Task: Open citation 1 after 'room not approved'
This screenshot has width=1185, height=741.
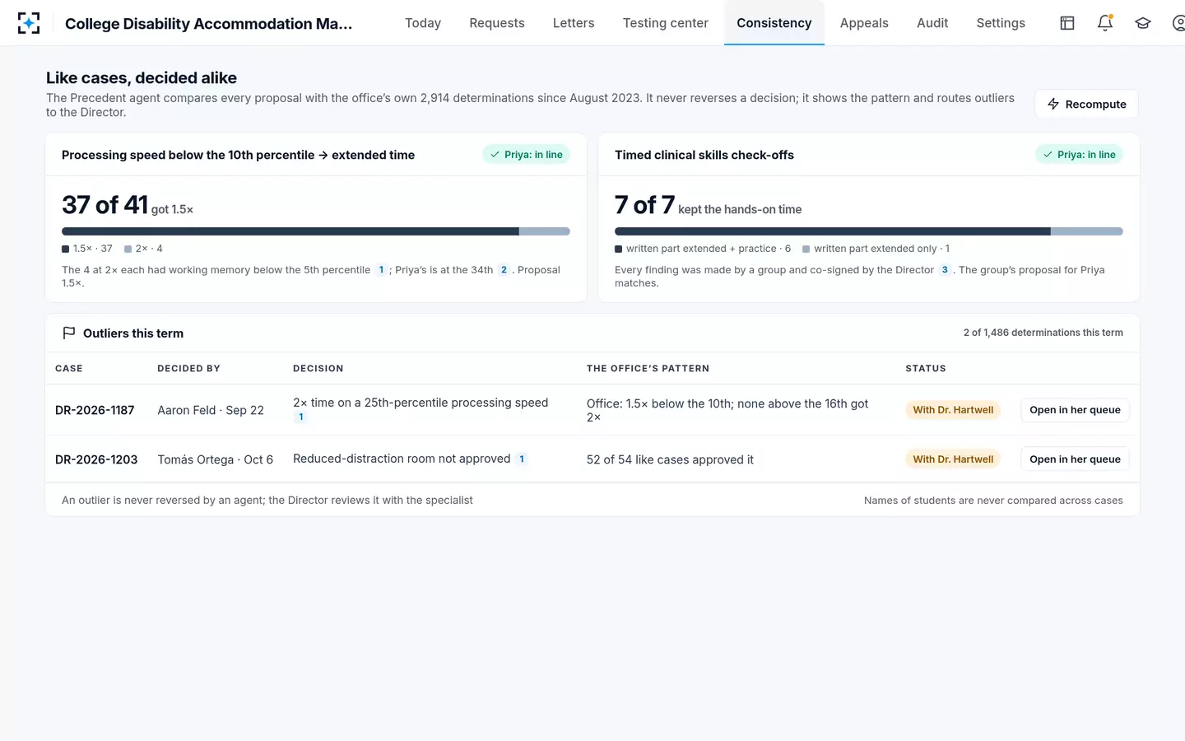Action: (x=522, y=459)
